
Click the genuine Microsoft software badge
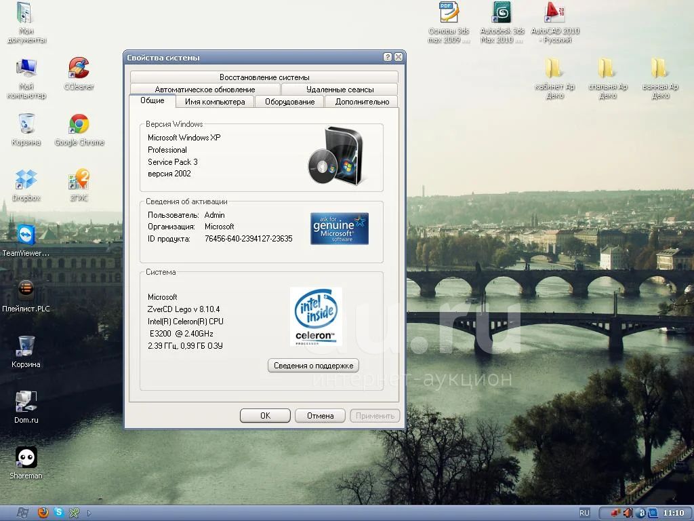[x=340, y=229]
